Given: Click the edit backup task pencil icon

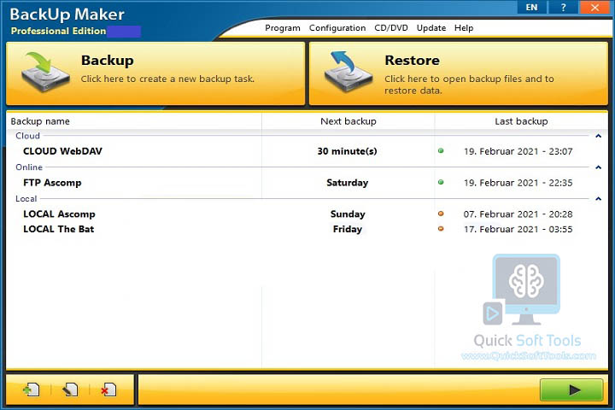Looking at the screenshot, I should pos(70,389).
